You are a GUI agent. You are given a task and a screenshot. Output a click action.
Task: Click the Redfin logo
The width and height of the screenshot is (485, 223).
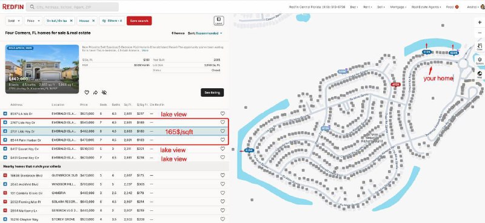(13, 7)
